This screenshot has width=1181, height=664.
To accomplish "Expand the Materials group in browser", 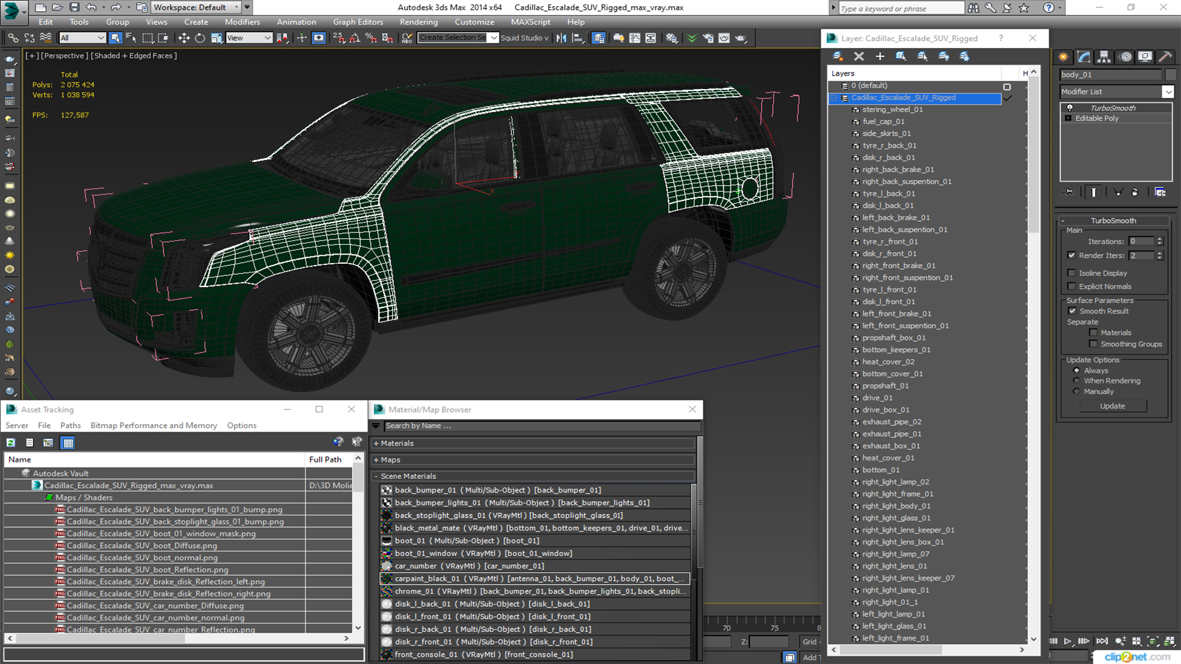I will [x=376, y=443].
